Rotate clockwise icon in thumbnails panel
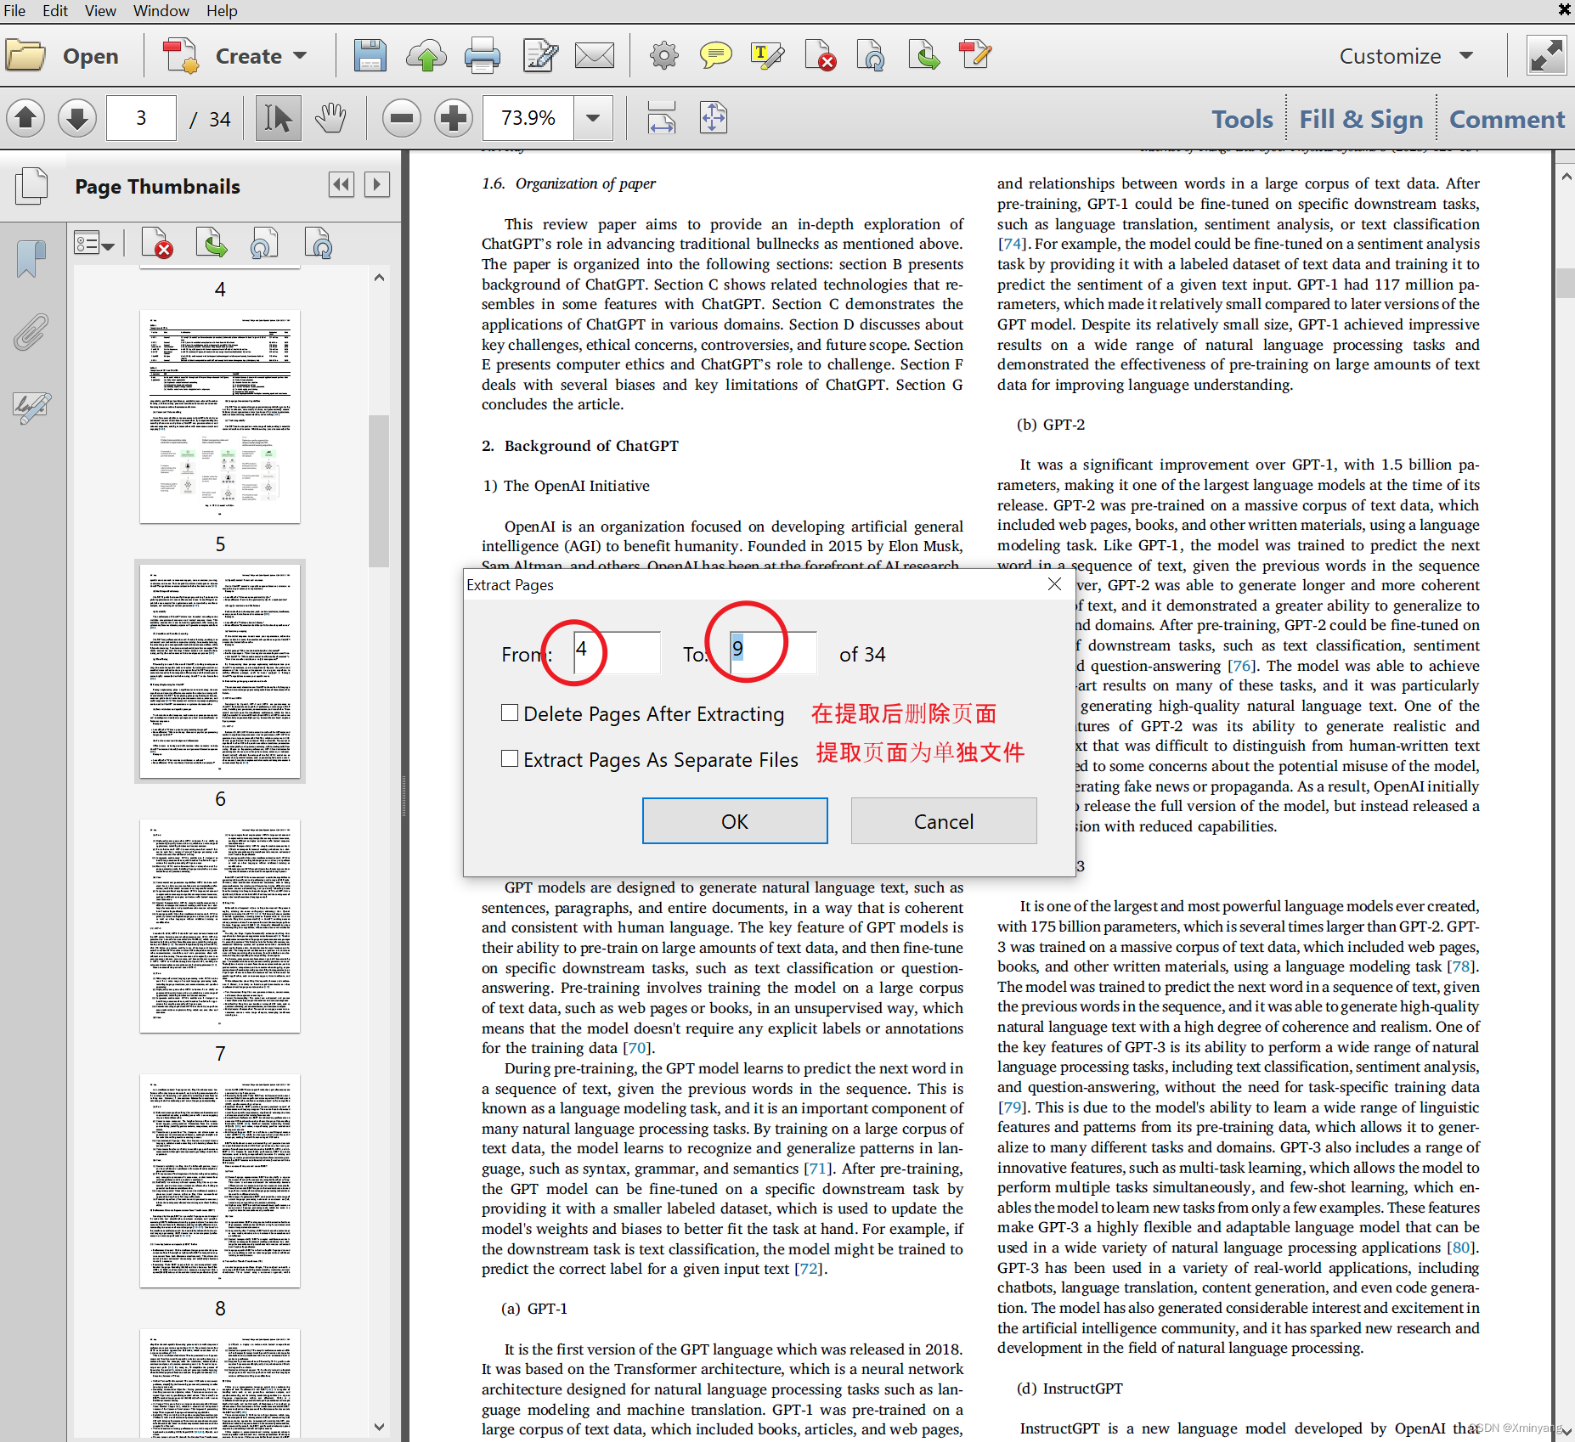Image resolution: width=1575 pixels, height=1442 pixels. pos(319,244)
